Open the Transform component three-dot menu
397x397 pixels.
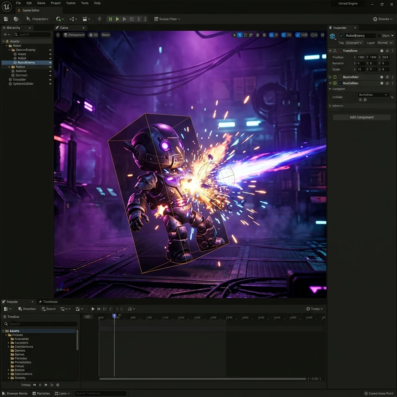pyautogui.click(x=393, y=51)
